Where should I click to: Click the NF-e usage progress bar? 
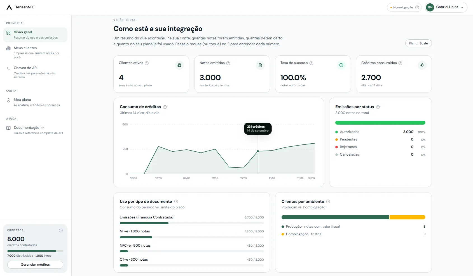tap(192, 237)
